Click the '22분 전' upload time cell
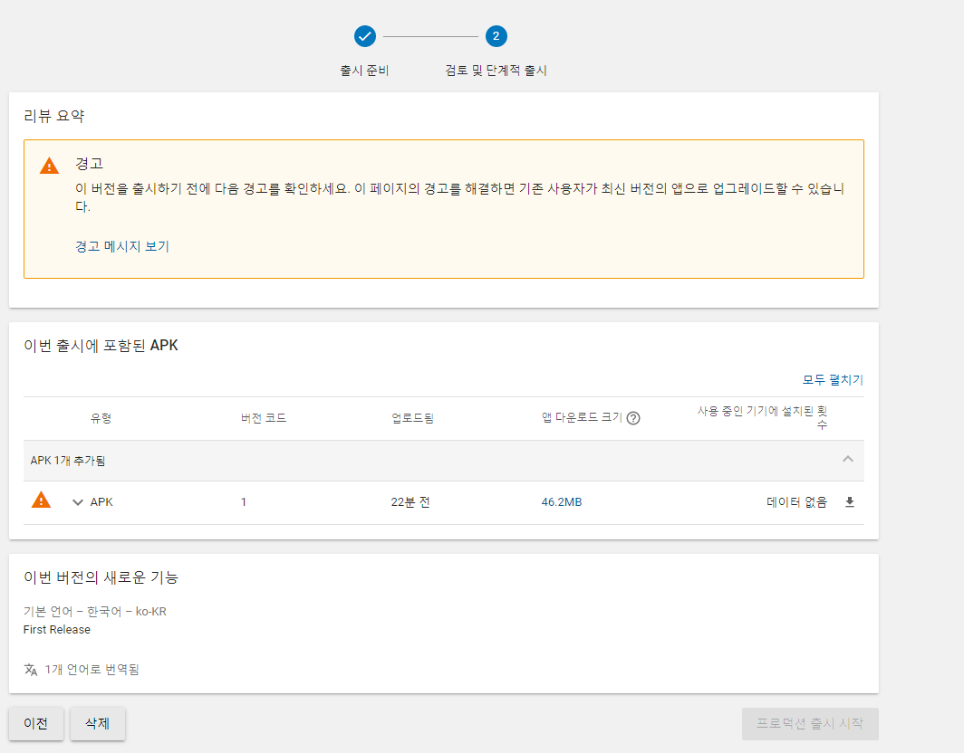The width and height of the screenshot is (964, 753). coord(410,502)
